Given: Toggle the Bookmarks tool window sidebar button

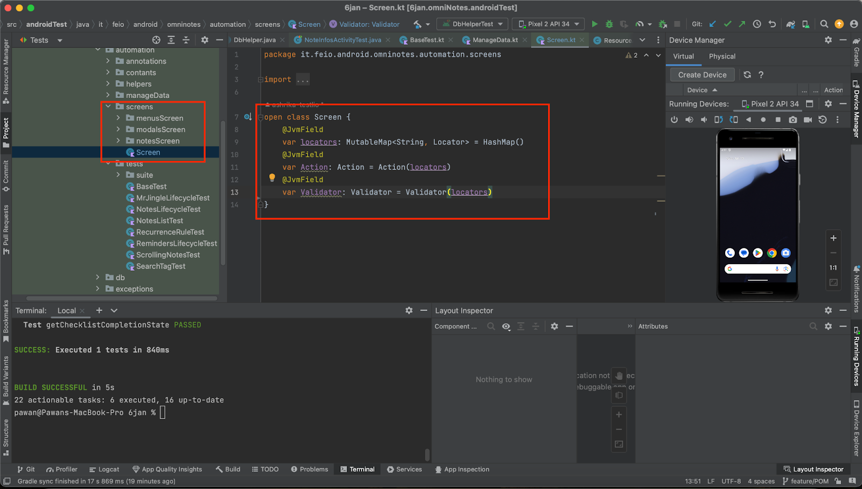Looking at the screenshot, I should [x=6, y=322].
